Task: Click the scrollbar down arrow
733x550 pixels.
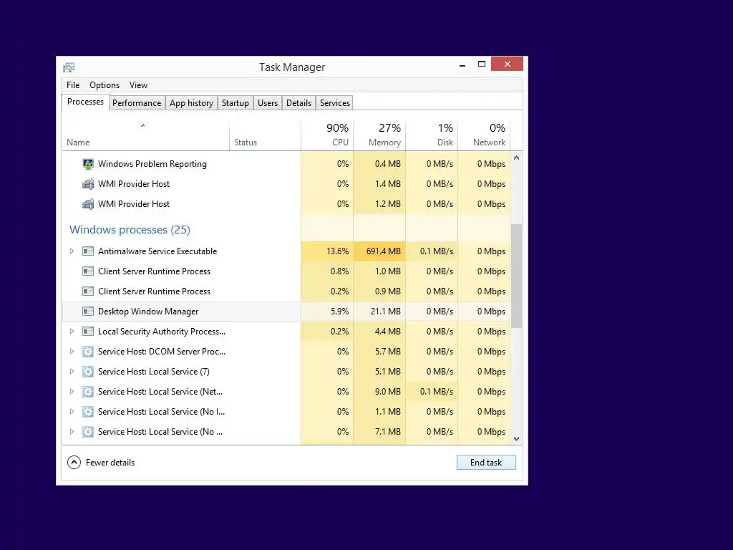Action: [x=517, y=439]
